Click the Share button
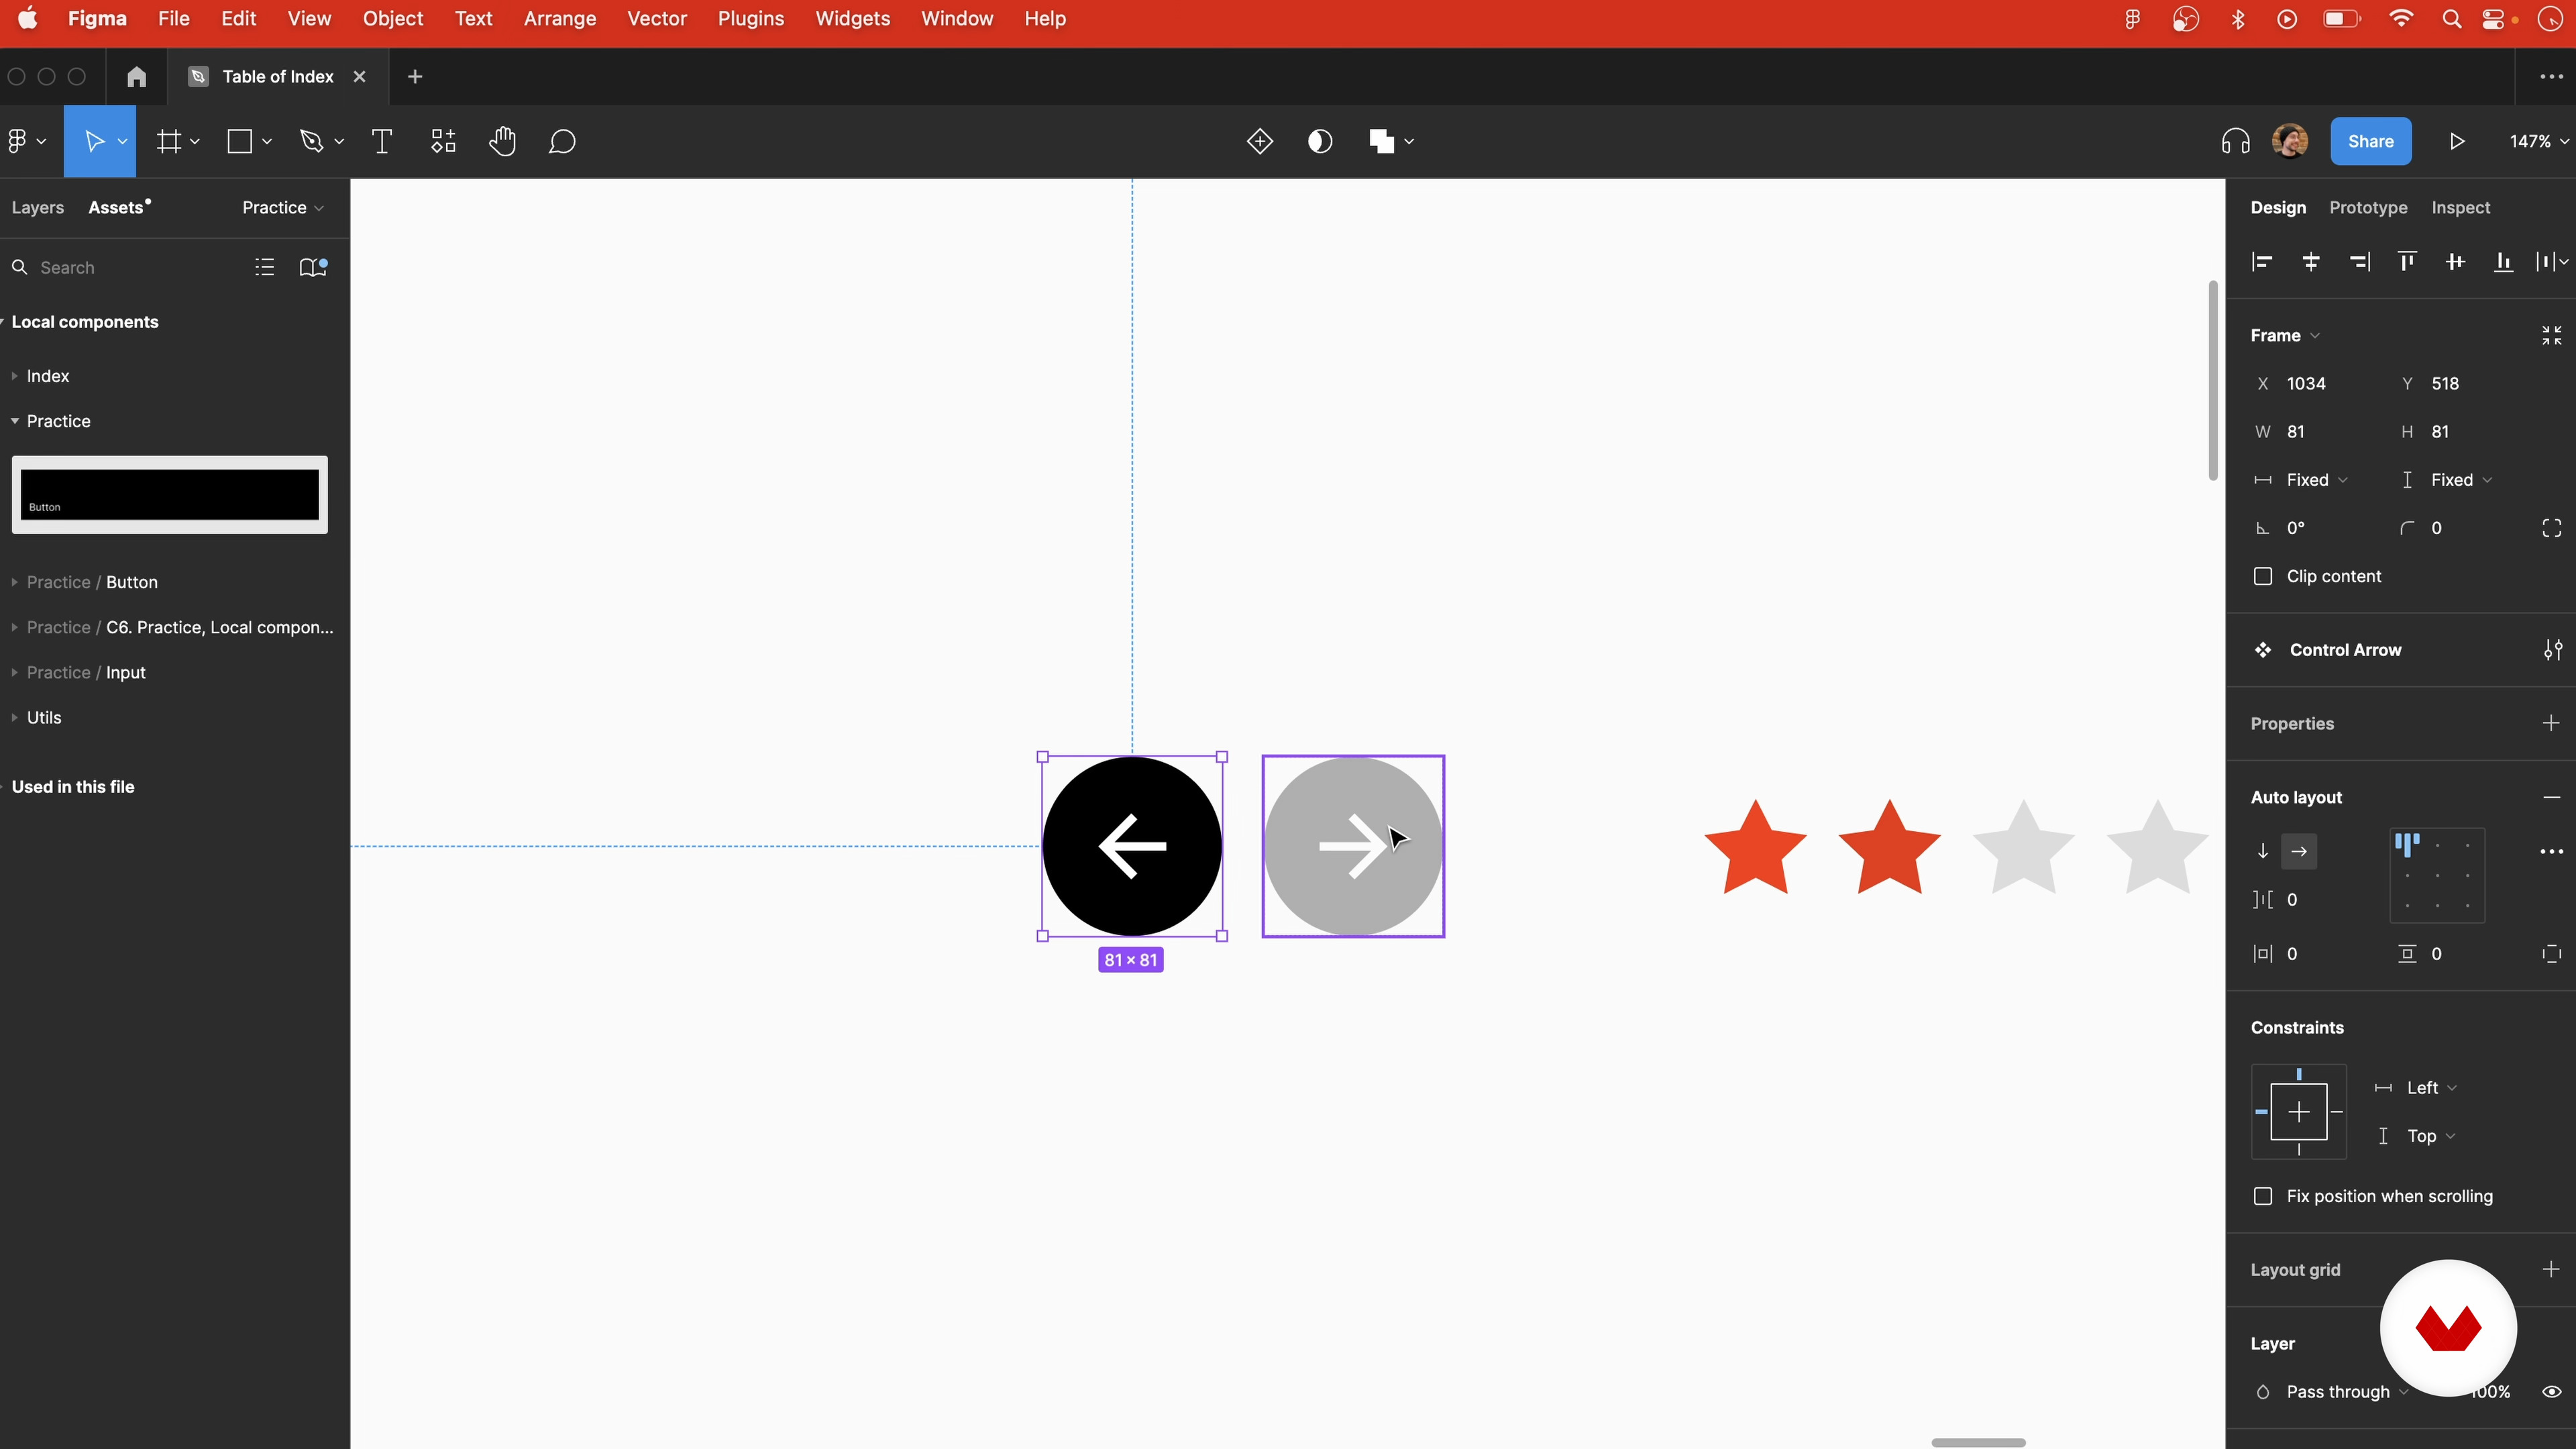2576x1449 pixels. click(2371, 141)
